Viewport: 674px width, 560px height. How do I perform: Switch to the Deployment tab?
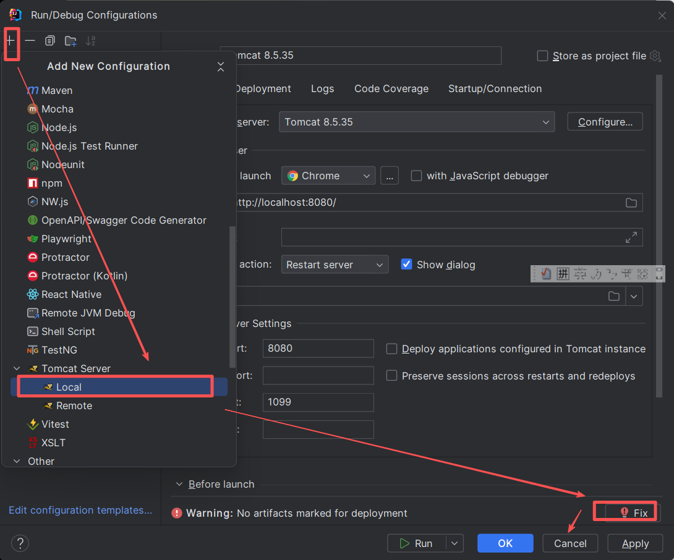point(263,88)
